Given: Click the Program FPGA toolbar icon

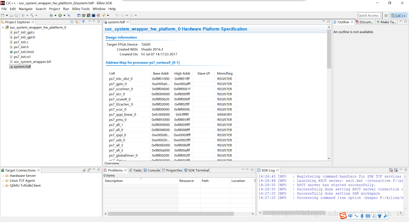Looking at the screenshot, I should pos(84,15).
